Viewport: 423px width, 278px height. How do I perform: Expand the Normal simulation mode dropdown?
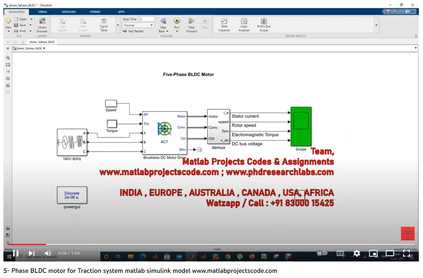[152, 25]
